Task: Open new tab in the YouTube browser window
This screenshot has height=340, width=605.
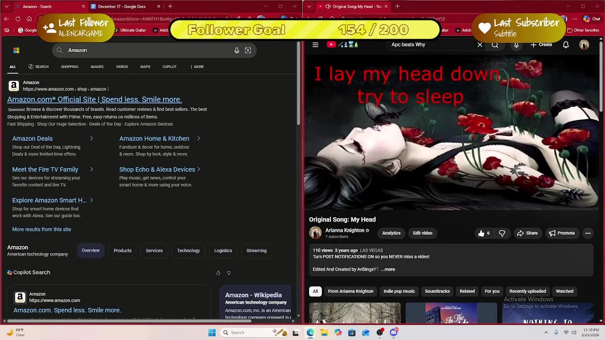Action: coord(397,7)
